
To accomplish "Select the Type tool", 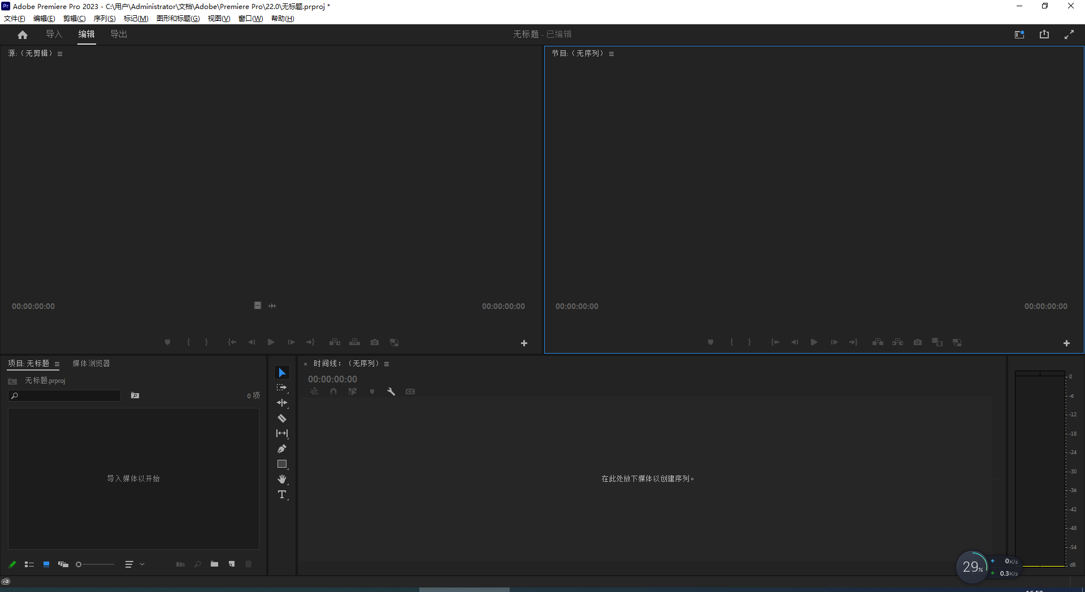I will click(282, 494).
